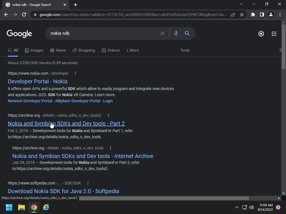
Task: Click the Chrome taskbar icon
Action: point(34,207)
